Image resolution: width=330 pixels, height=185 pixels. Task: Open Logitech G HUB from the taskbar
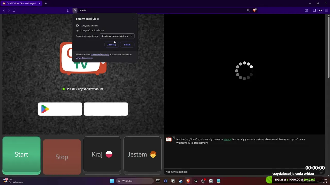click(196, 181)
